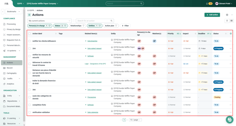236x126 pixels.
Task: Open the Data categories related link
Action: (x=93, y=112)
